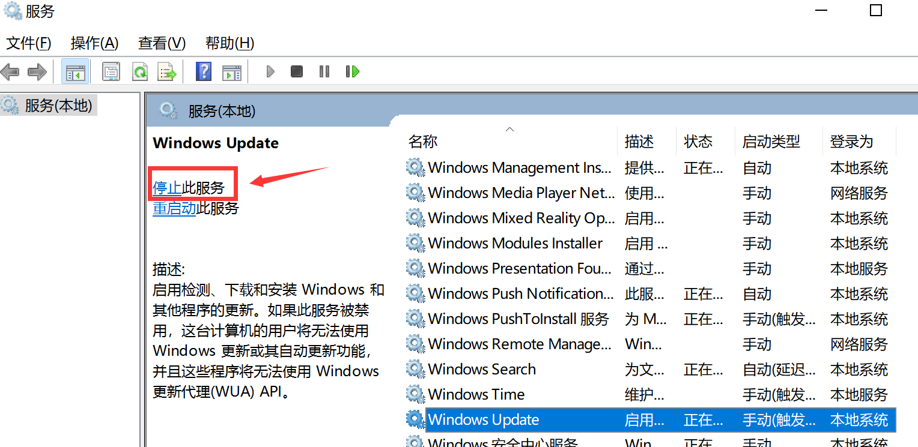Click the gear icon beside Windows Time
918x447 pixels.
coord(415,394)
